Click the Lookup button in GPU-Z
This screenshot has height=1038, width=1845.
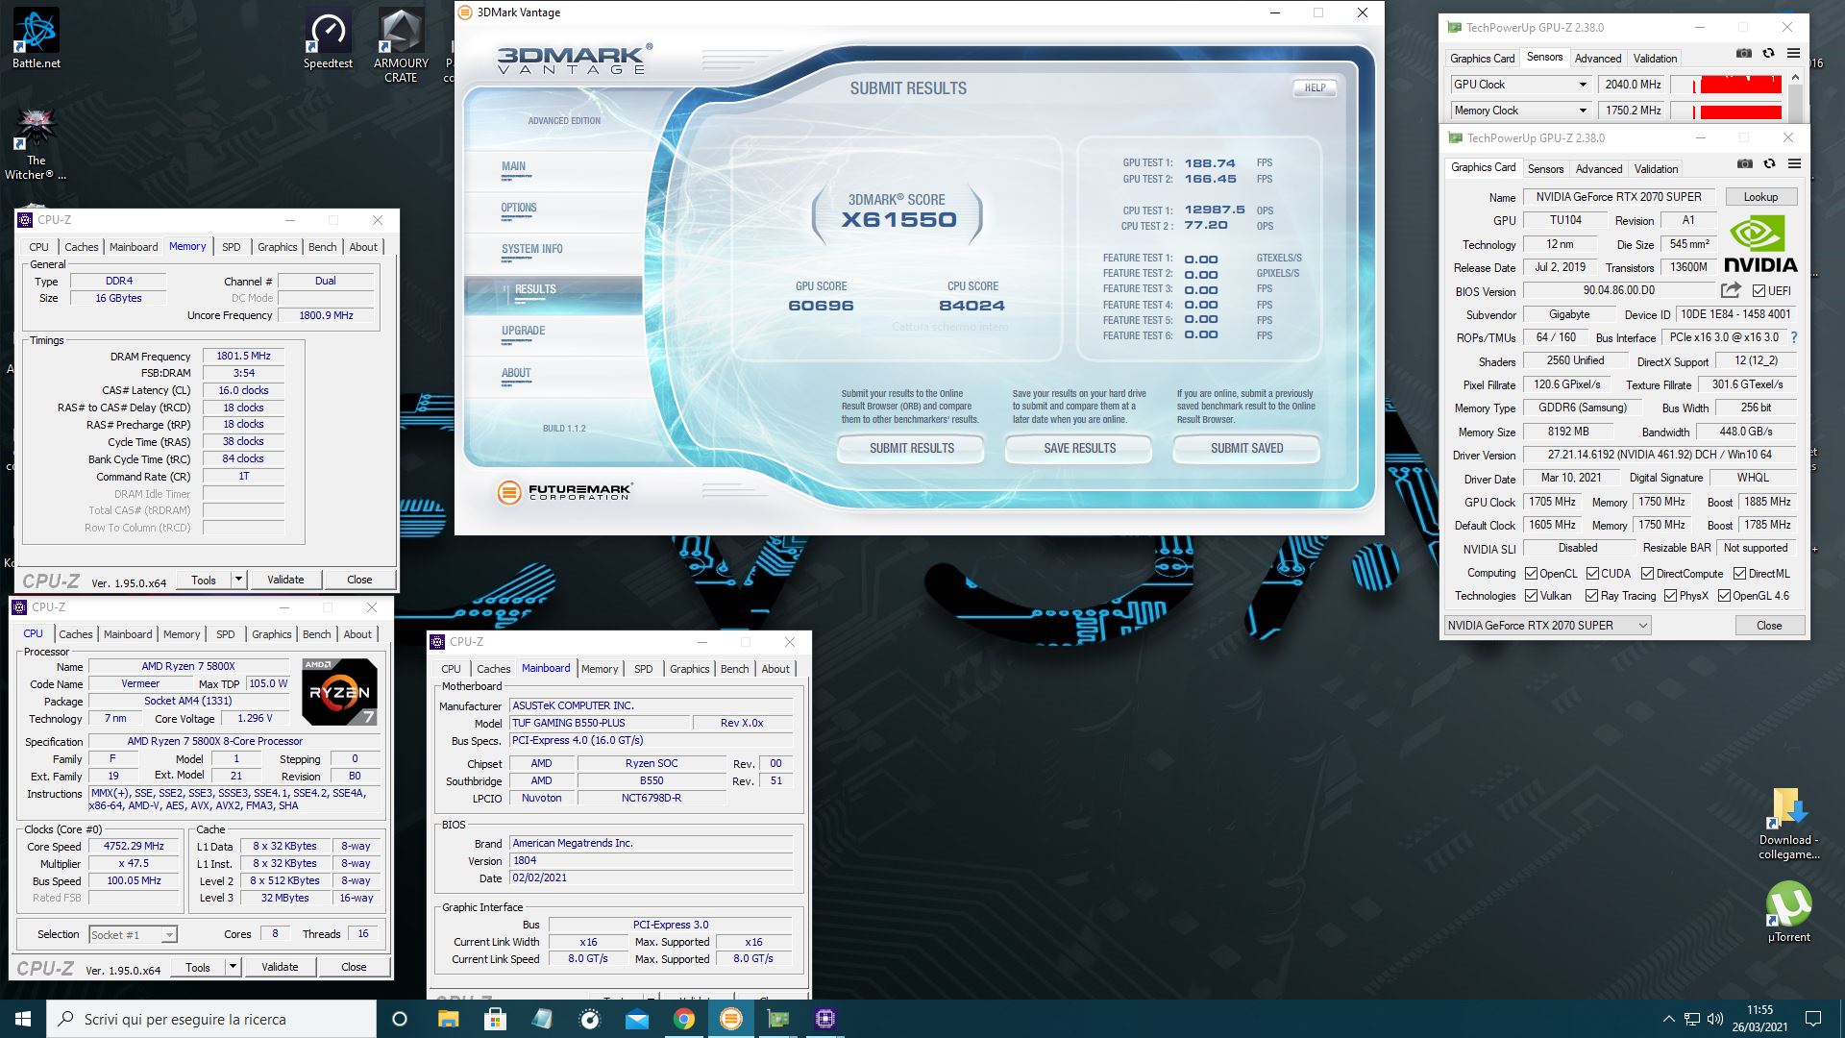click(1760, 197)
